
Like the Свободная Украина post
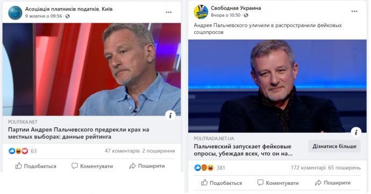click(x=222, y=183)
